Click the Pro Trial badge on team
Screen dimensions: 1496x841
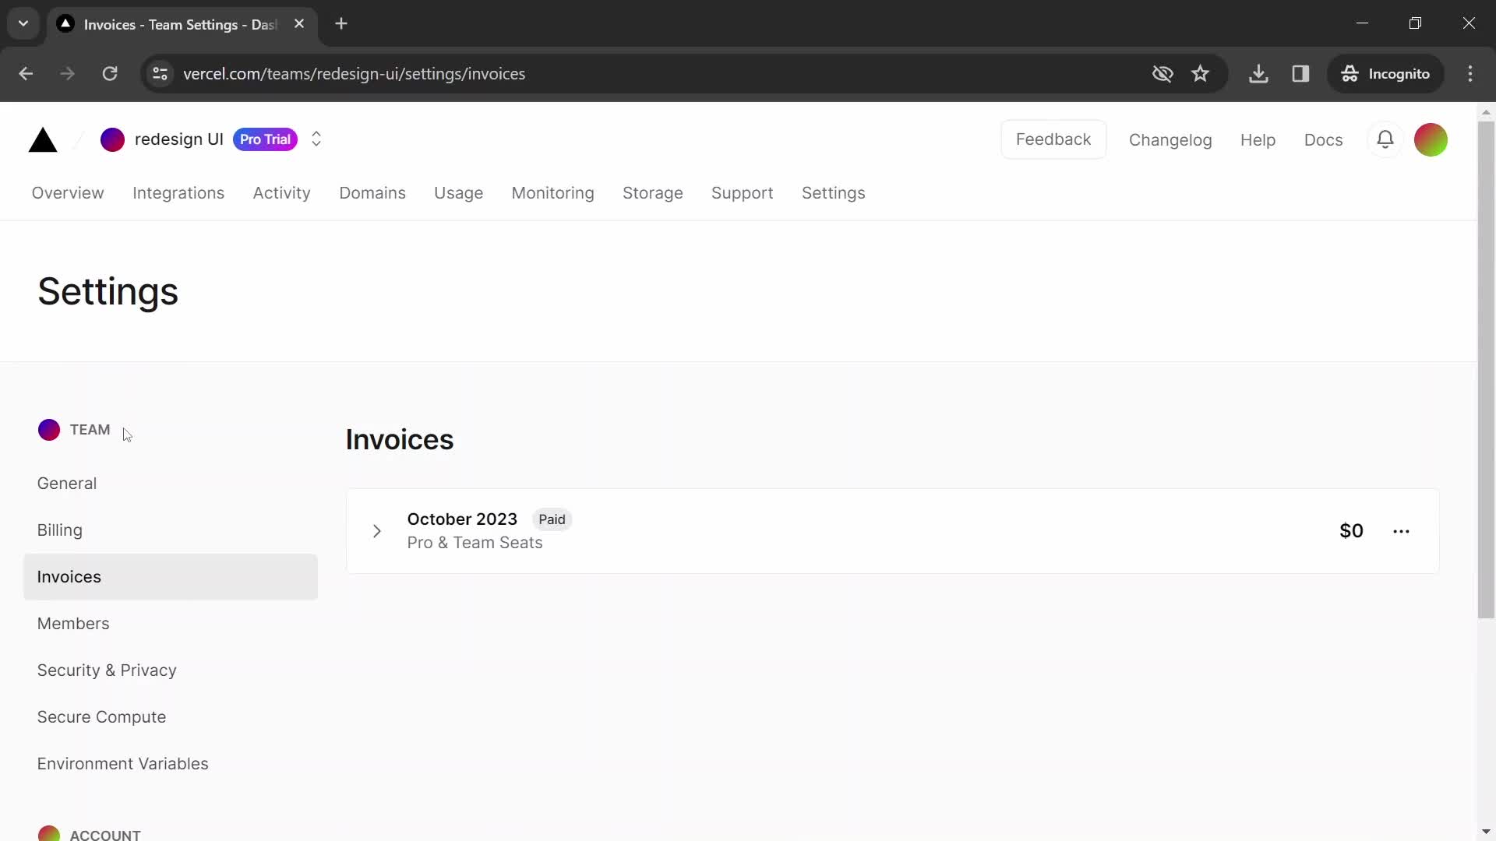click(x=265, y=139)
